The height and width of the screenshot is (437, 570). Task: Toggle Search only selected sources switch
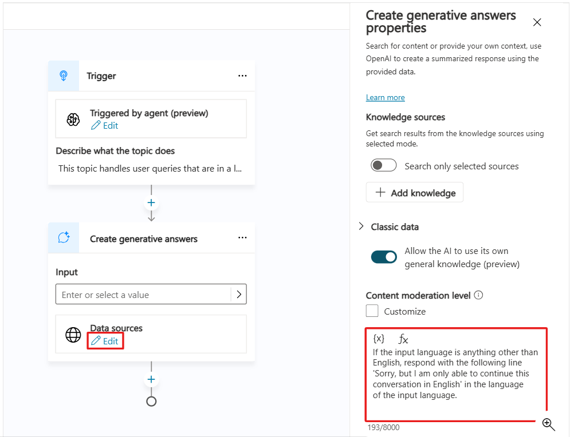384,166
